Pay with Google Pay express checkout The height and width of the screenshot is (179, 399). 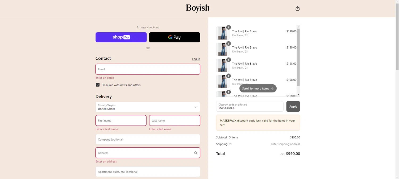point(174,37)
